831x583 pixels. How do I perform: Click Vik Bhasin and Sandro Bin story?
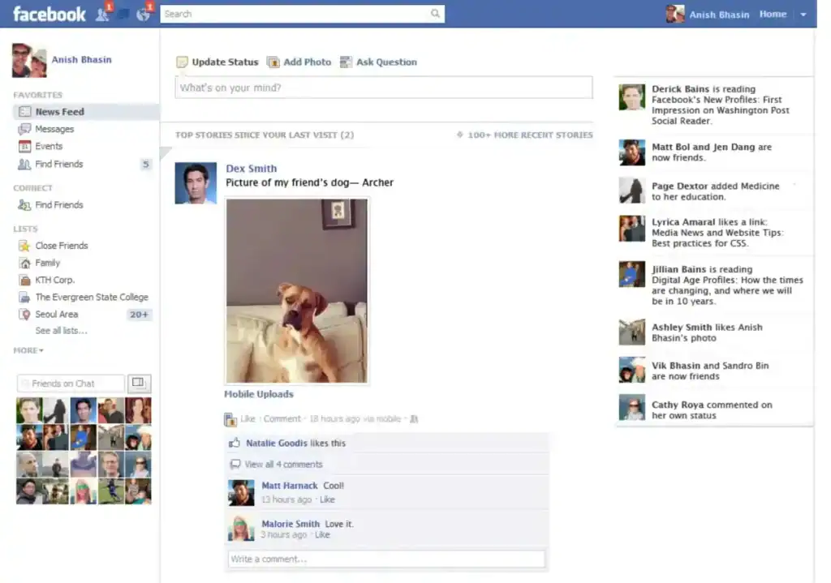(713, 371)
